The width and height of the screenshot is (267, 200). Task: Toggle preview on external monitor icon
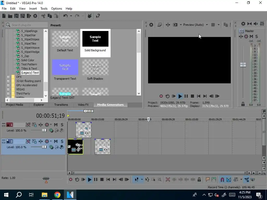[160, 25]
